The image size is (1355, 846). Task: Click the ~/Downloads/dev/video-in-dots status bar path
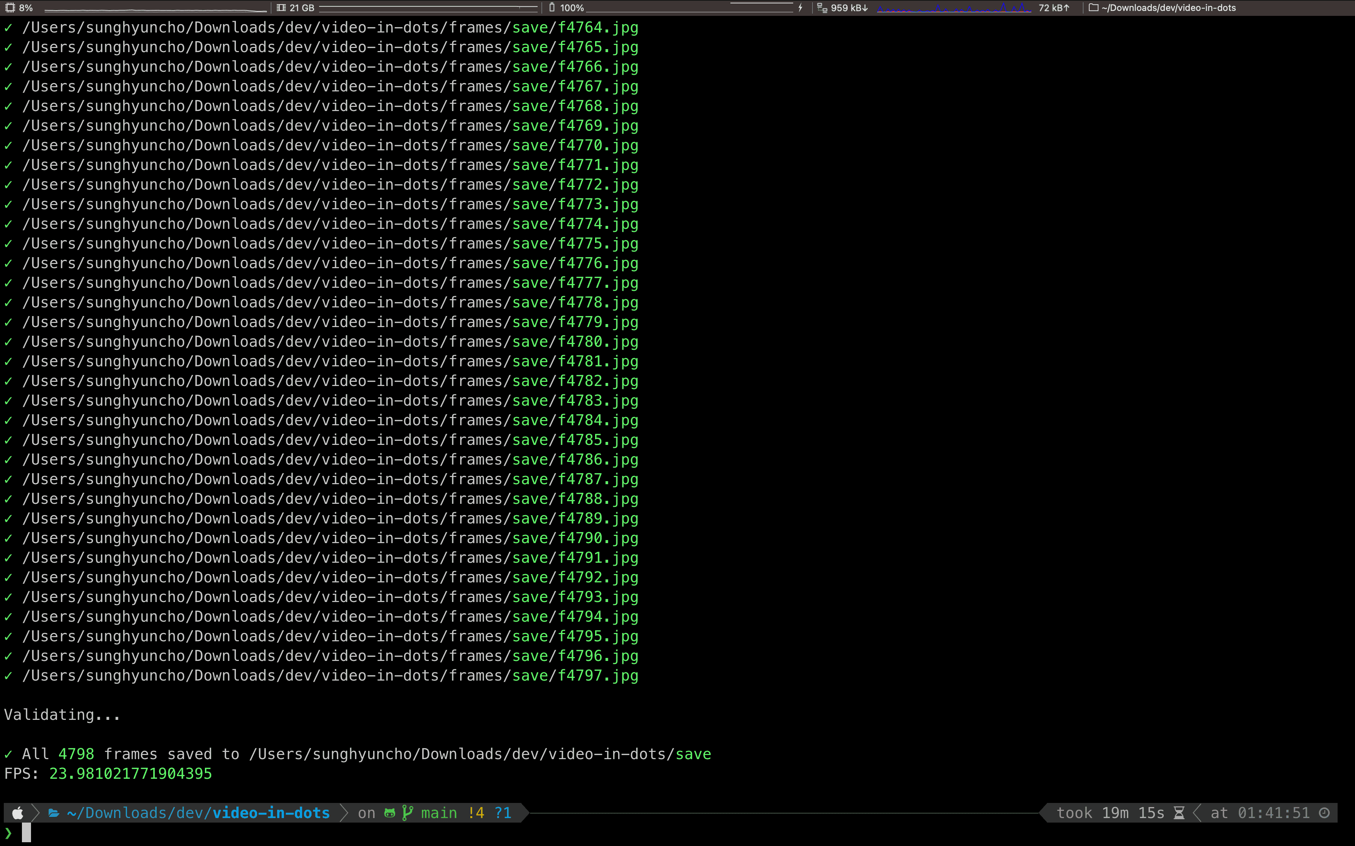pyautogui.click(x=1169, y=8)
